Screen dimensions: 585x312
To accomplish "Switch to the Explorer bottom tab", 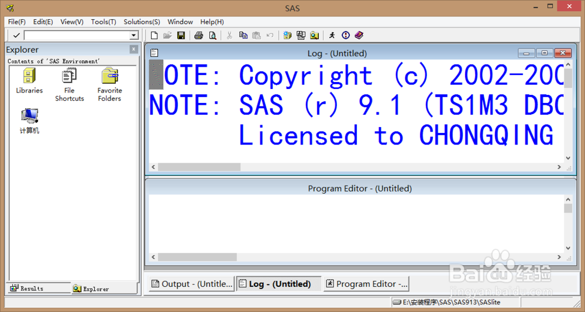I will click(104, 289).
